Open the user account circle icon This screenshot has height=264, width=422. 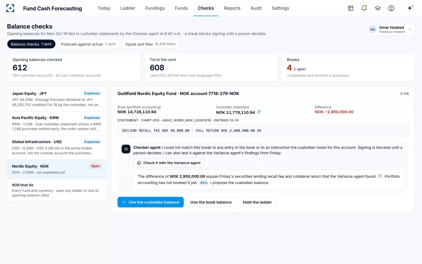tap(391, 8)
